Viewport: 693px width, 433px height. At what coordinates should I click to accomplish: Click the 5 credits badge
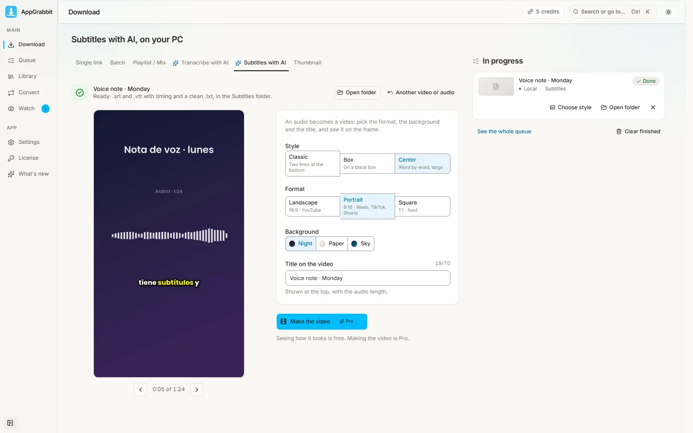[x=543, y=12]
